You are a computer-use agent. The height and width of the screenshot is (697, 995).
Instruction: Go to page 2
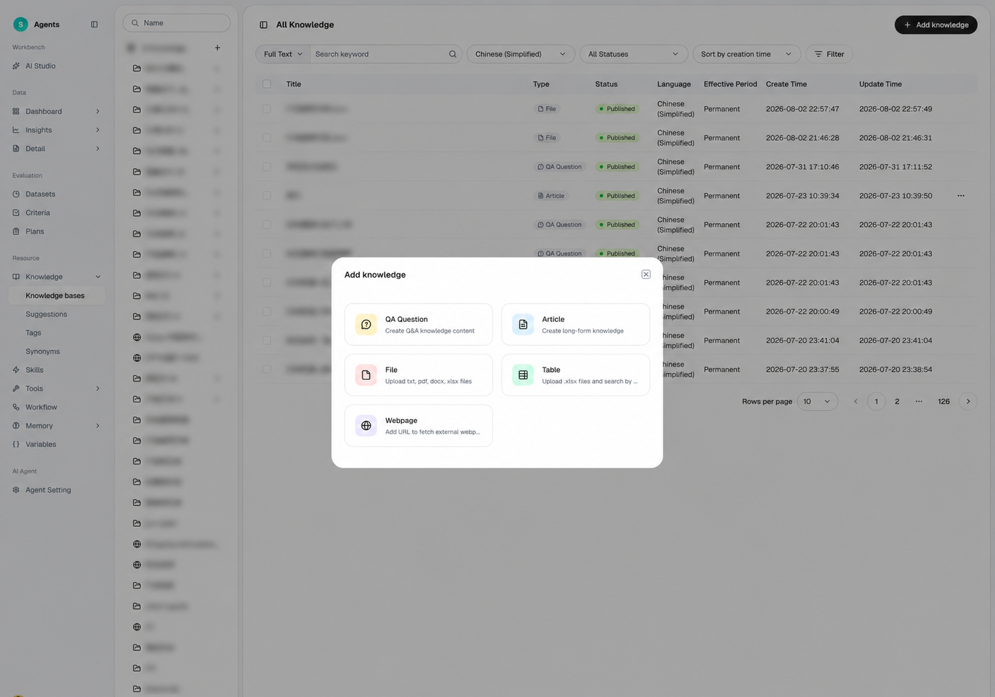tap(897, 402)
